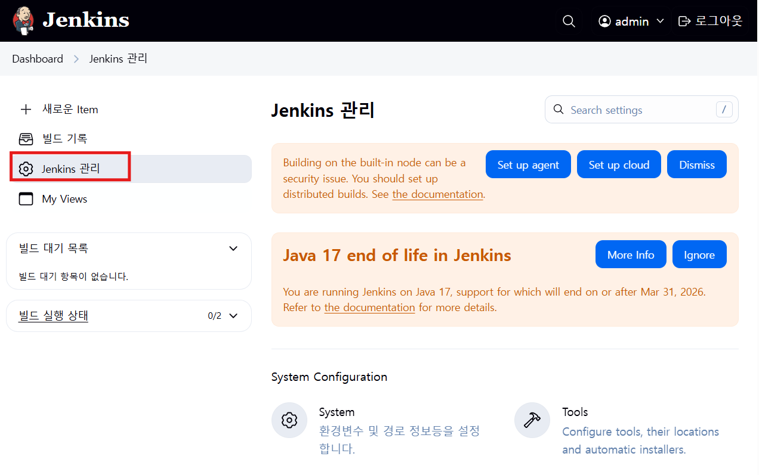Ignore the Java 17 end-of-life notice
Image resolution: width=759 pixels, height=475 pixels.
(x=699, y=254)
